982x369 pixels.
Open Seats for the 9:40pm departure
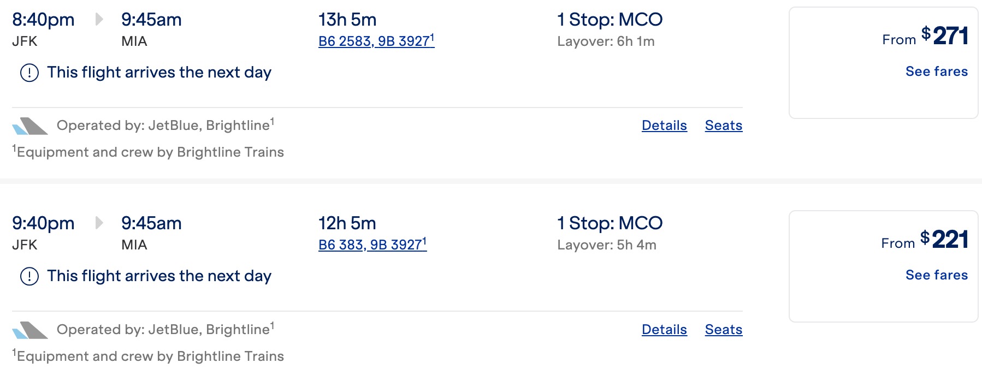coord(724,330)
